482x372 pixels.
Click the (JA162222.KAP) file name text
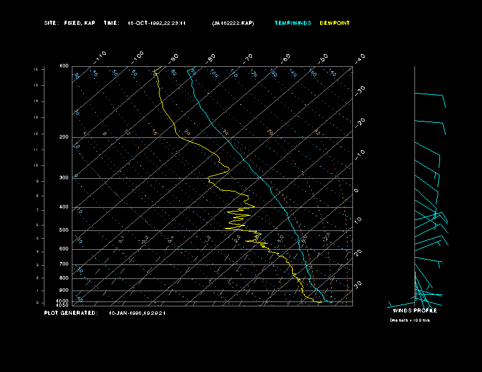coord(233,23)
